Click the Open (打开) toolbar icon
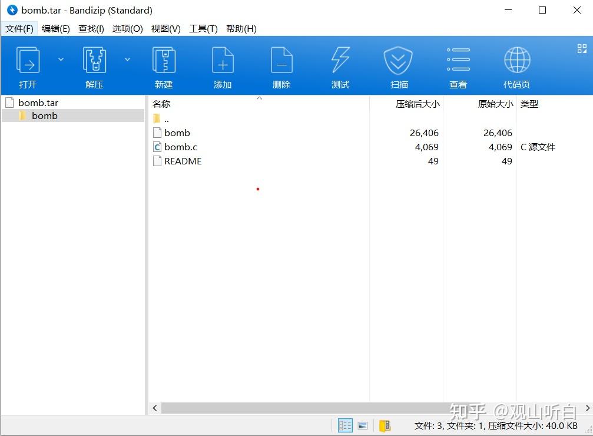 coord(28,60)
